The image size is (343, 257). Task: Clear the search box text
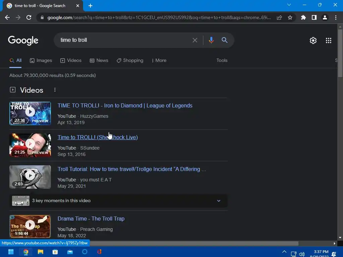pos(195,40)
